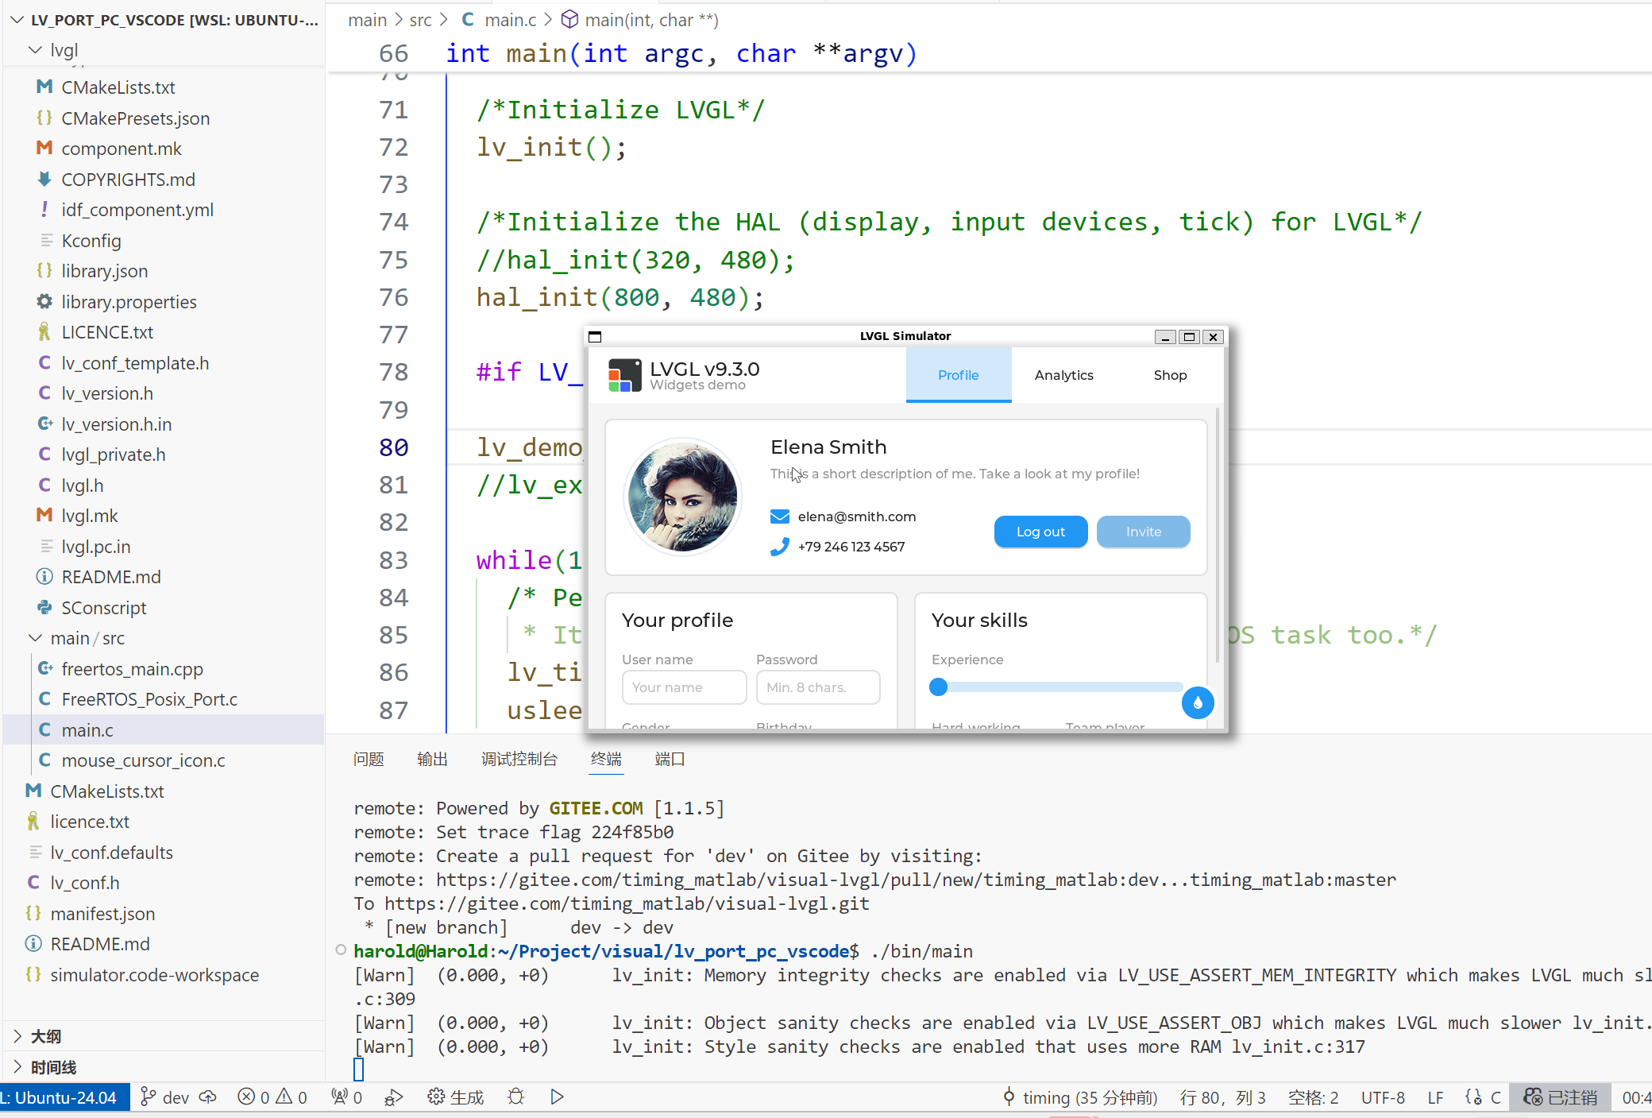Publish changes with cloud upload icon
The width and height of the screenshot is (1652, 1118).
[x=208, y=1097]
